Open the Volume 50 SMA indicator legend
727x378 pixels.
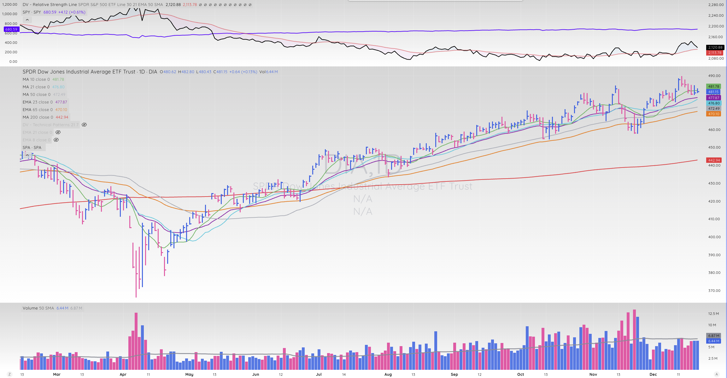tap(38, 308)
